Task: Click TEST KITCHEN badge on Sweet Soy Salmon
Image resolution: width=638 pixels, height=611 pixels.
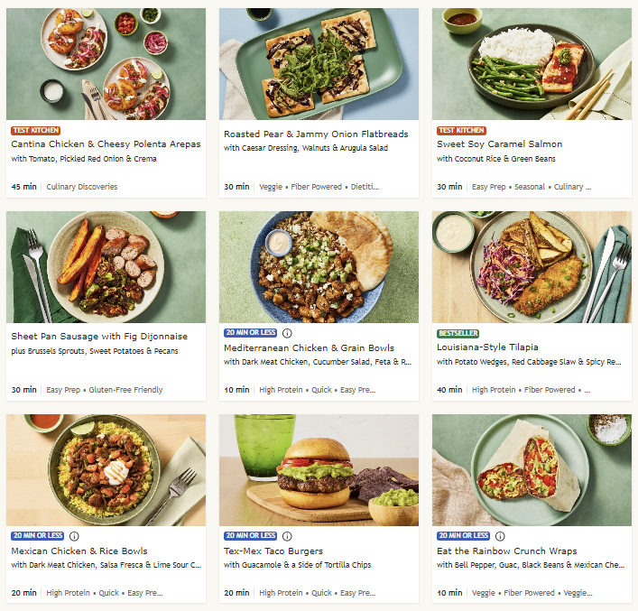Action: 461,130
